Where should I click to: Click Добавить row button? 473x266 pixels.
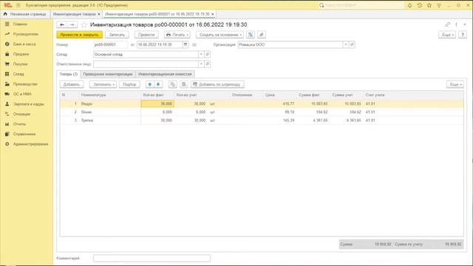pyautogui.click(x=72, y=84)
